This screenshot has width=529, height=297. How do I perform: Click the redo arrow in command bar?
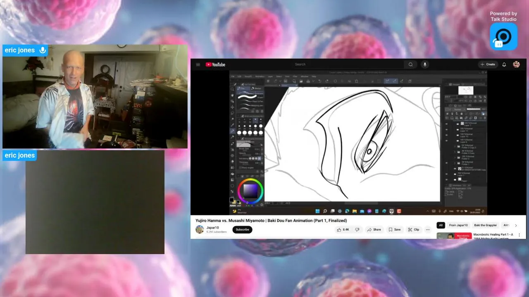pos(327,81)
